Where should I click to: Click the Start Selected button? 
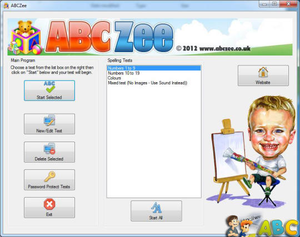[49, 90]
